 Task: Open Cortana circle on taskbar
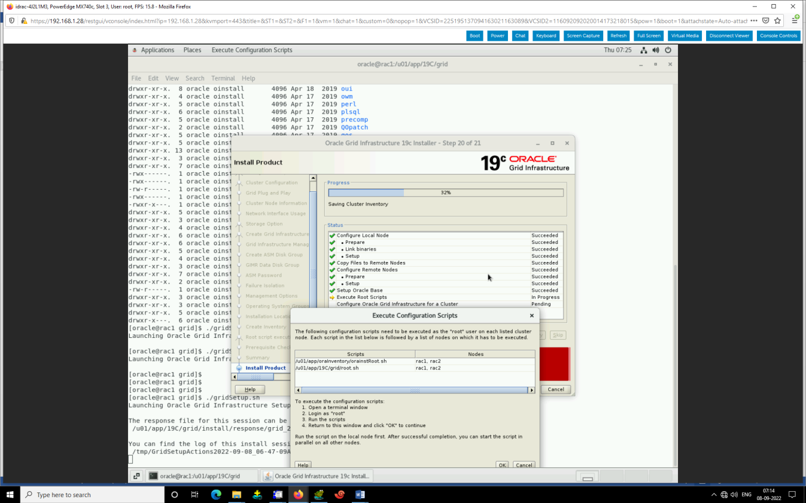[174, 495]
